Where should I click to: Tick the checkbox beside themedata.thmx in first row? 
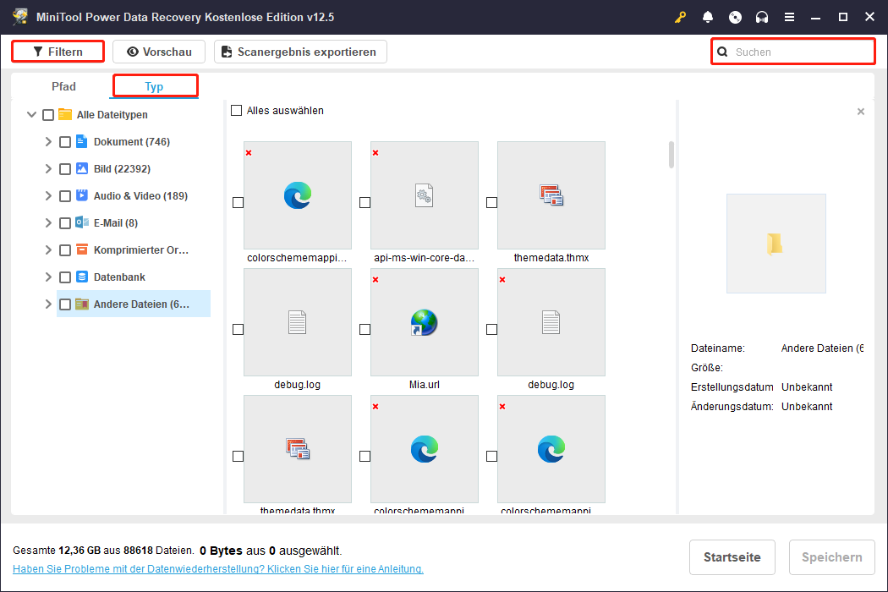coord(491,202)
